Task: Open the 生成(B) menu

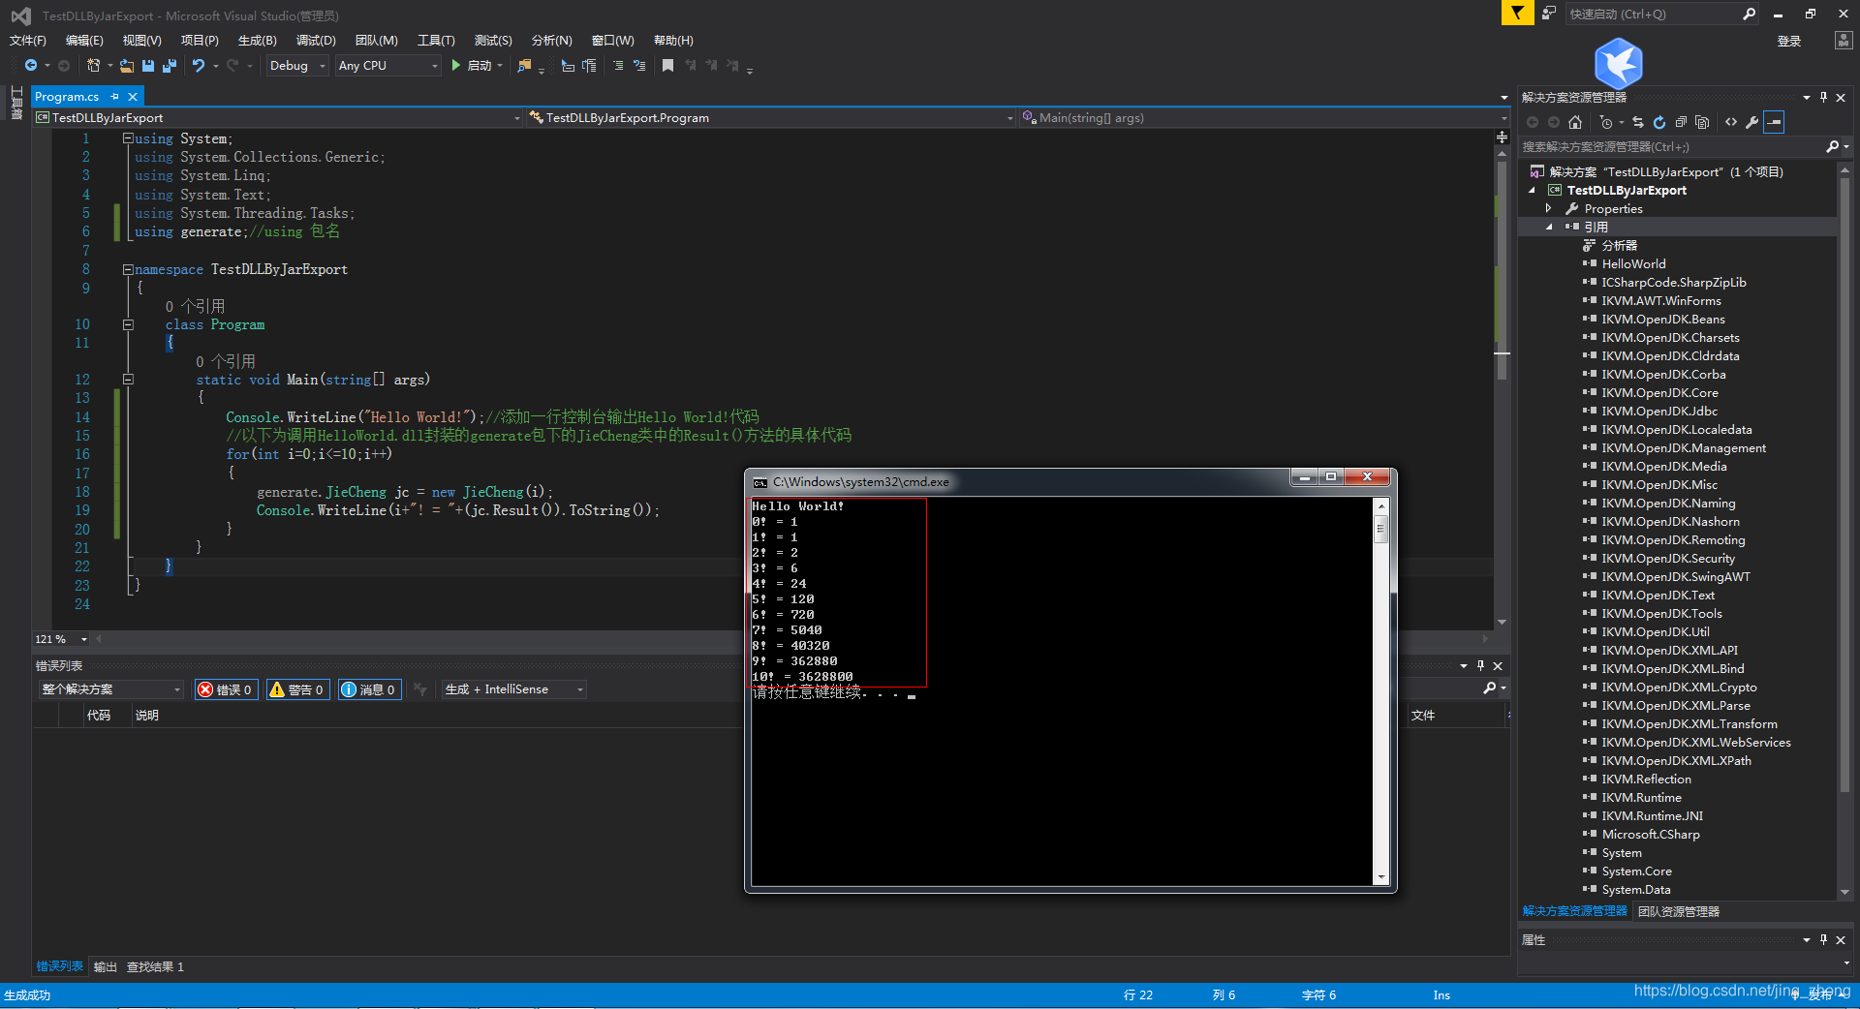Action: coord(258,41)
